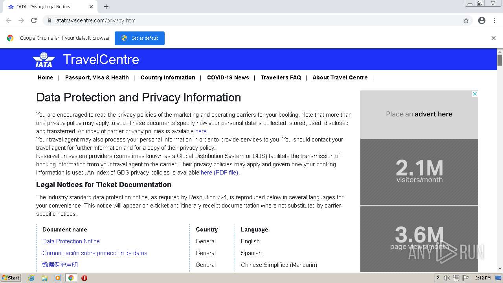The height and width of the screenshot is (283, 503).
Task: Close the advert with X icon
Action: pos(475,94)
